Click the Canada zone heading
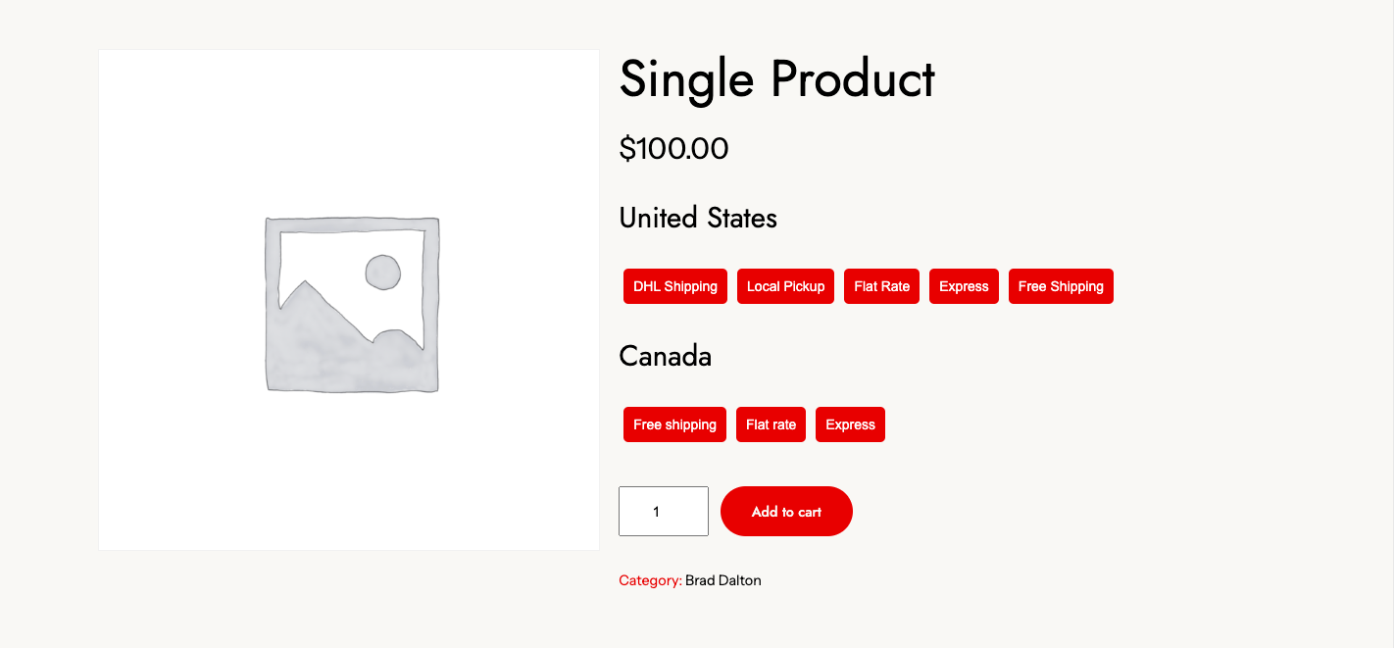The width and height of the screenshot is (1394, 648). 665,356
